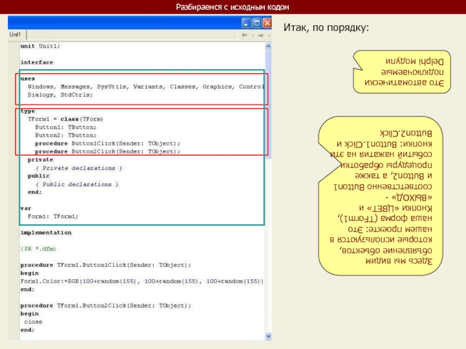Click the 'implementation' keyword
This screenshot has height=349, width=466.
[46, 233]
